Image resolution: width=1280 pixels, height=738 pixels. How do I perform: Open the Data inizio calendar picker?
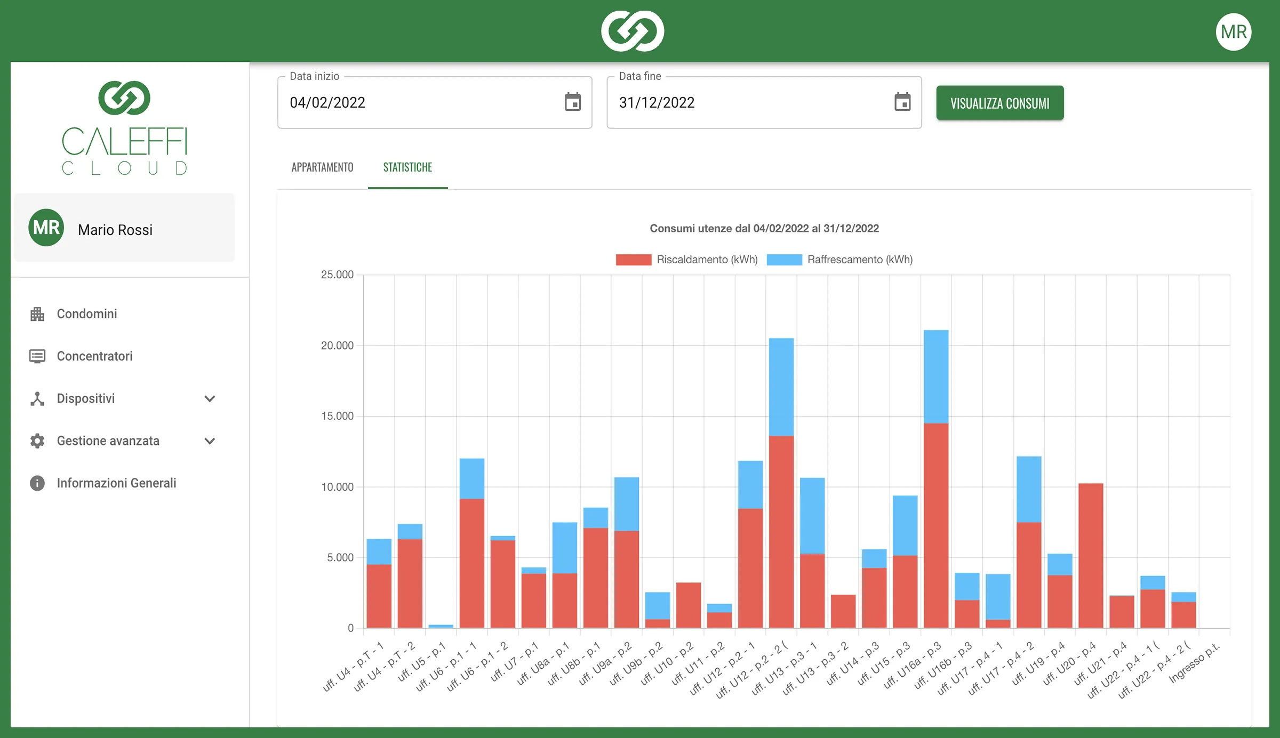[x=573, y=102]
